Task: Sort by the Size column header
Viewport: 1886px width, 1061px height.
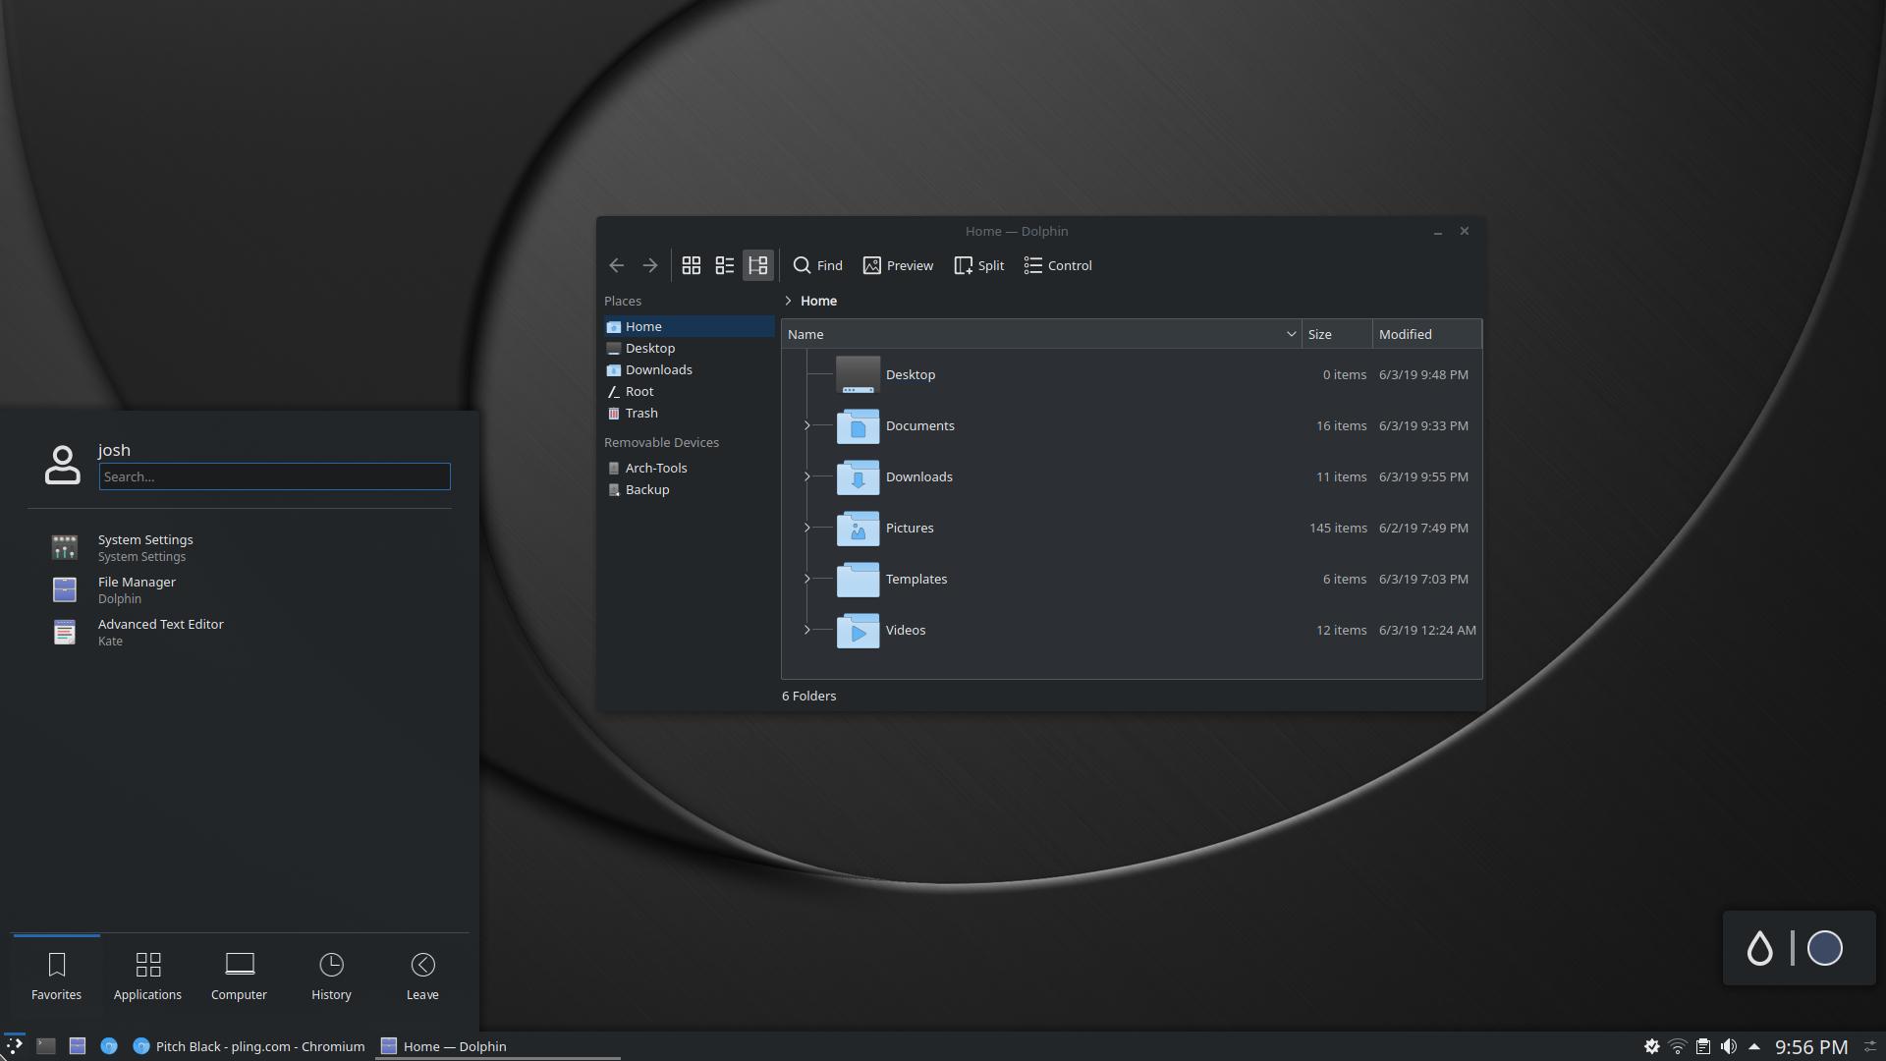Action: [x=1337, y=334]
